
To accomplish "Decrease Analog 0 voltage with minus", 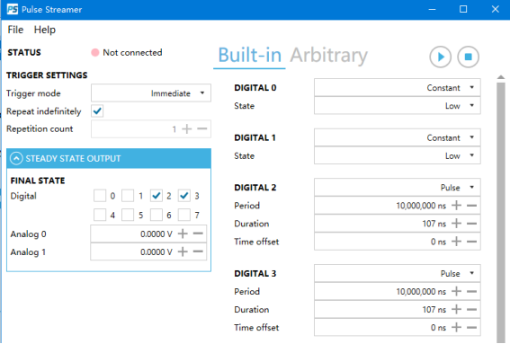I will click(x=198, y=234).
